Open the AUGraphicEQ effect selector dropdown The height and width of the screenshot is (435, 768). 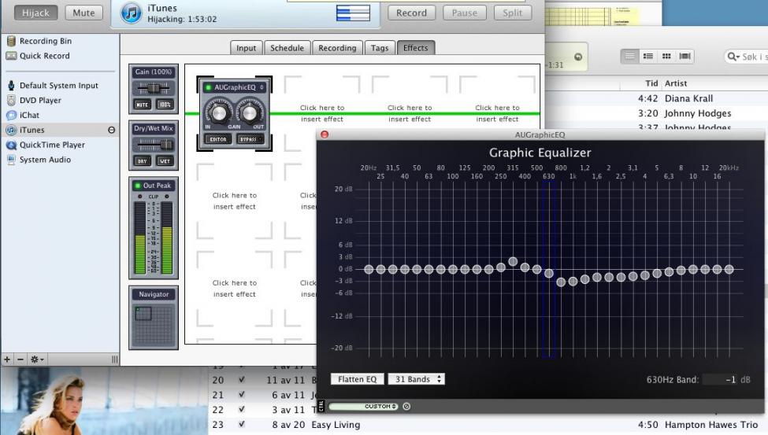click(235, 87)
